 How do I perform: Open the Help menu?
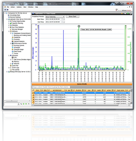(x=37, y=7)
